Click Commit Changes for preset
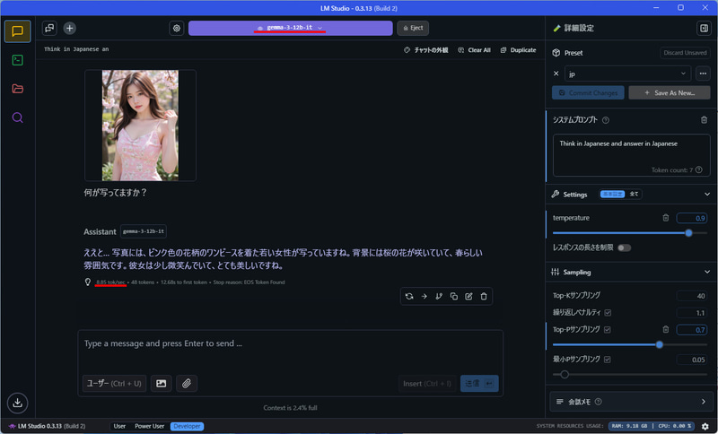The width and height of the screenshot is (718, 434). pyautogui.click(x=588, y=93)
